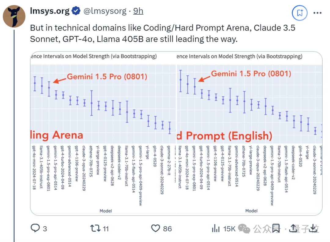The image size is (330, 242).
Task: Open the lmsys.org display name link
Action: pos(50,11)
